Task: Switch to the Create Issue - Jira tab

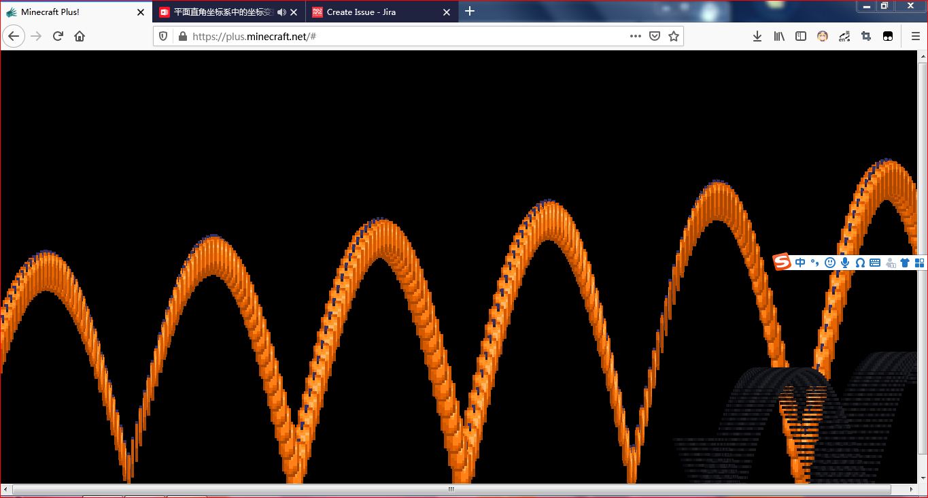Action: point(361,12)
